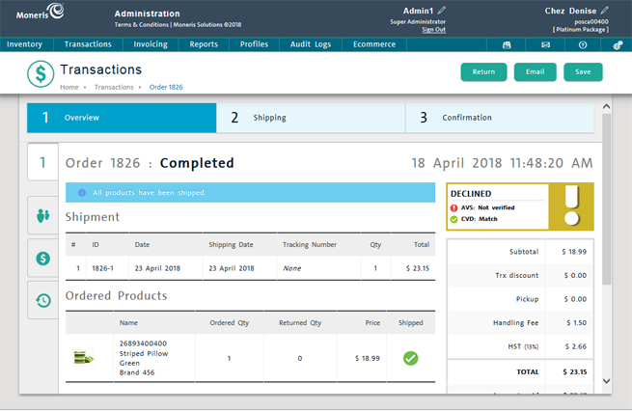Open the settings gears icon
This screenshot has height=411, width=632.
click(x=618, y=44)
